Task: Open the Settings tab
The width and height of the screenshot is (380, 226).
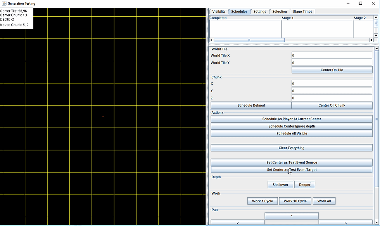Action: click(259, 11)
